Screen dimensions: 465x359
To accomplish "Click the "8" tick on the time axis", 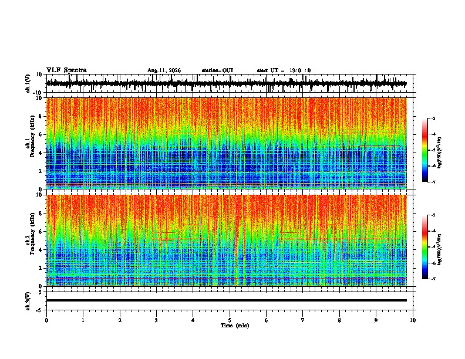I will [339, 320].
